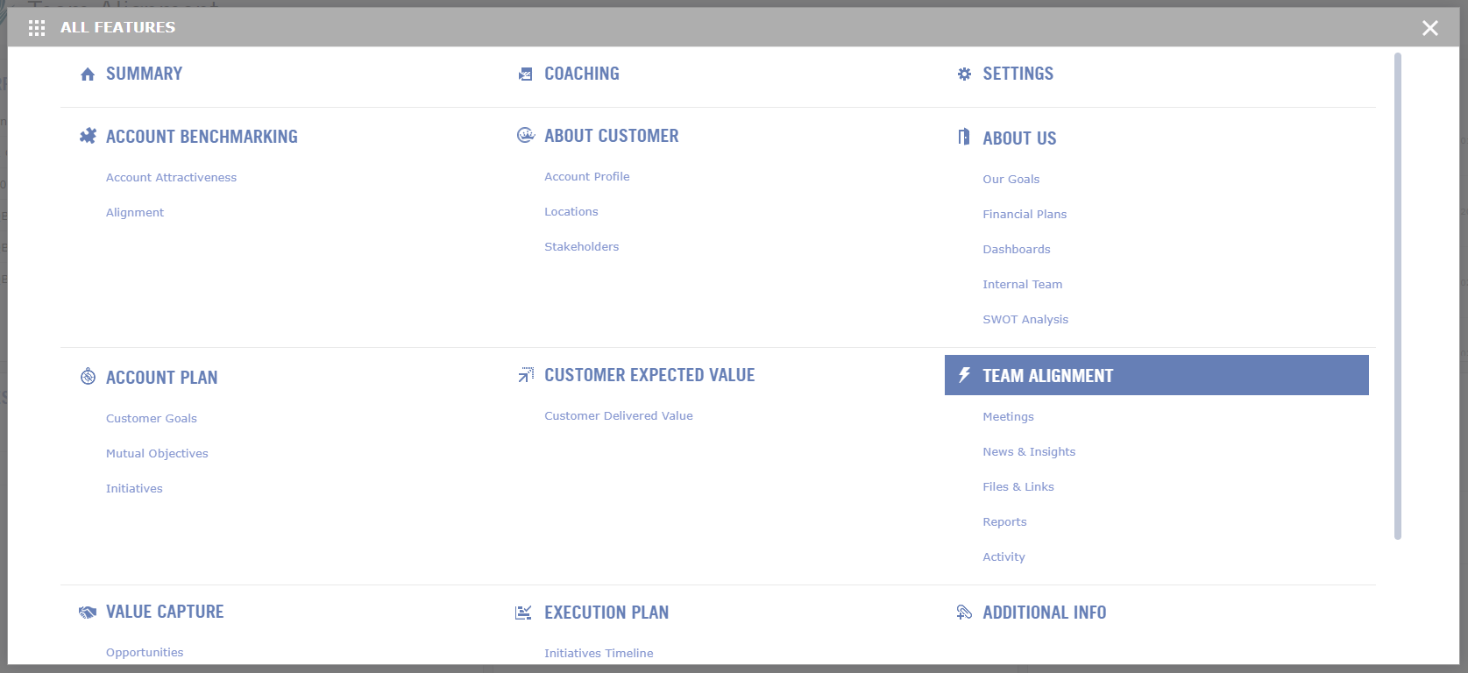Click the Additional Info icon
This screenshot has width=1468, height=673.
point(964,613)
